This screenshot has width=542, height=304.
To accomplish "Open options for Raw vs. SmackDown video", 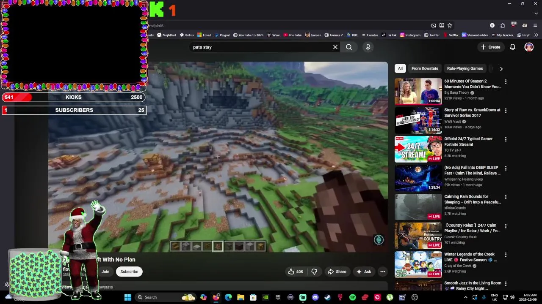I will [x=506, y=111].
